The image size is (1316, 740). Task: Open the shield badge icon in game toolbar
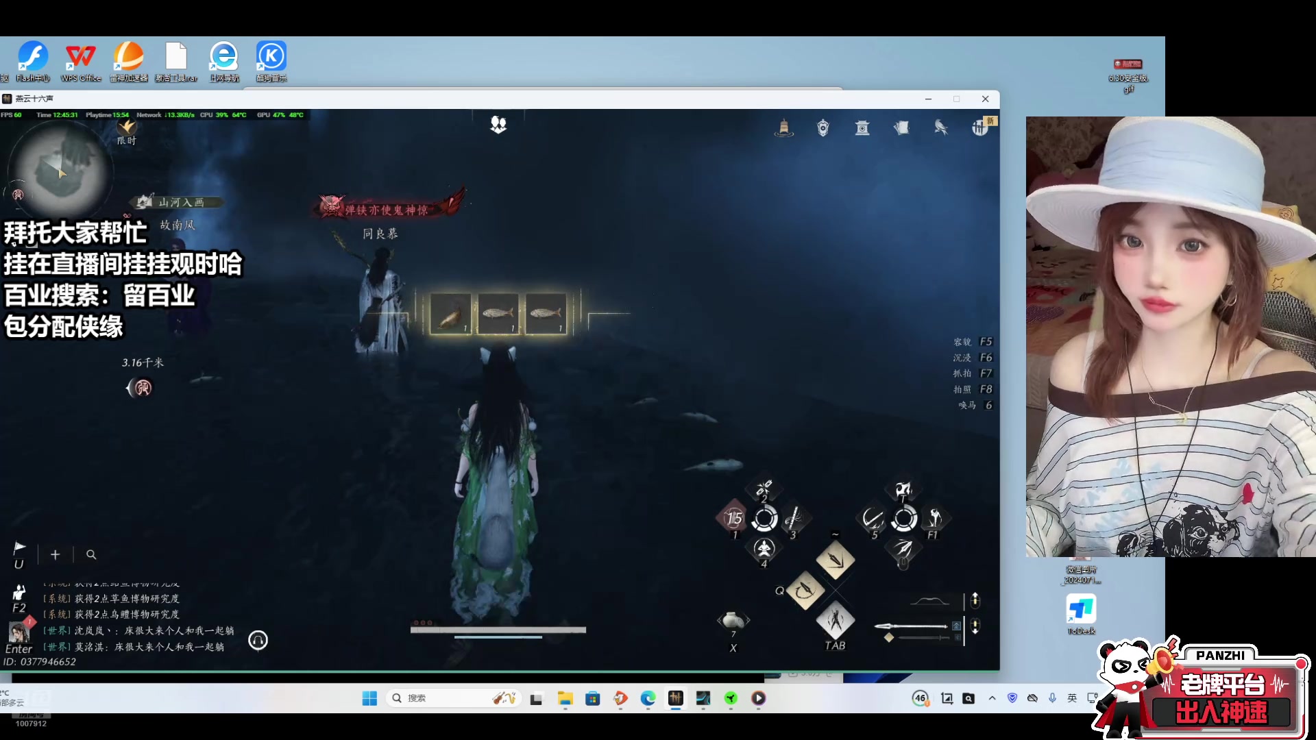[823, 128]
